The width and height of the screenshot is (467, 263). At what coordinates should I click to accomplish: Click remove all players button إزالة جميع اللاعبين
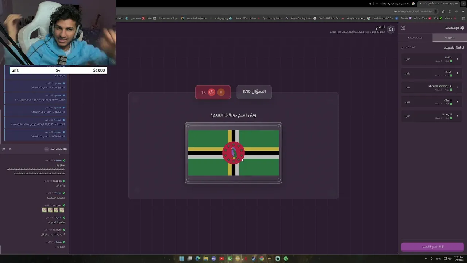click(432, 247)
